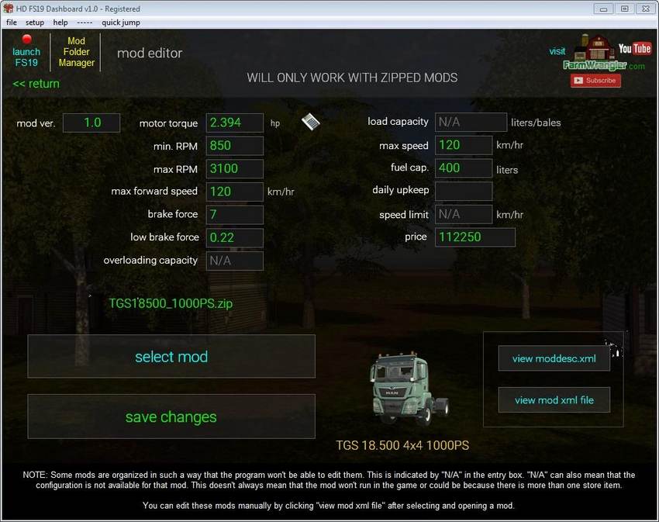Screen dimensions: 659x522
Task: Click the << return link
Action: click(x=36, y=84)
